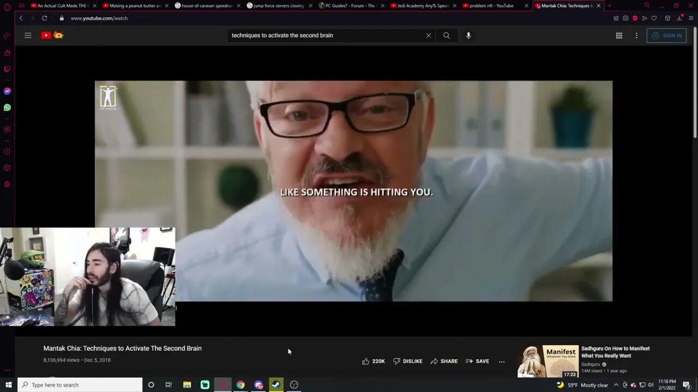Open History clock icon in sidebar
This screenshot has height=392, width=698.
7,151
